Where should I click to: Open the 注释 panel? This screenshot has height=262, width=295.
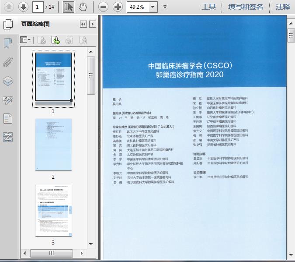(x=283, y=7)
